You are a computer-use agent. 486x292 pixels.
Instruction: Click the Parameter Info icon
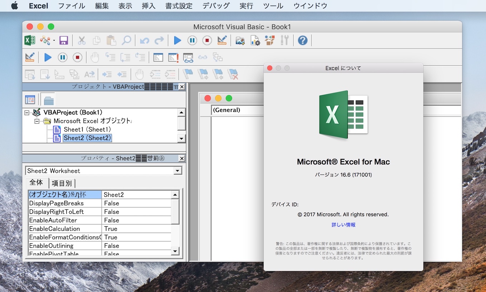point(74,74)
